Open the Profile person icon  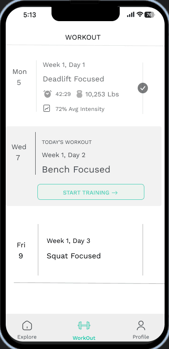pyautogui.click(x=141, y=326)
